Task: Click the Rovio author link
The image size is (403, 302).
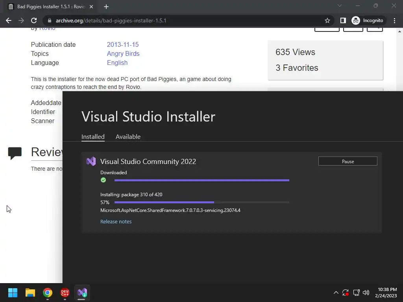Action: [x=47, y=29]
